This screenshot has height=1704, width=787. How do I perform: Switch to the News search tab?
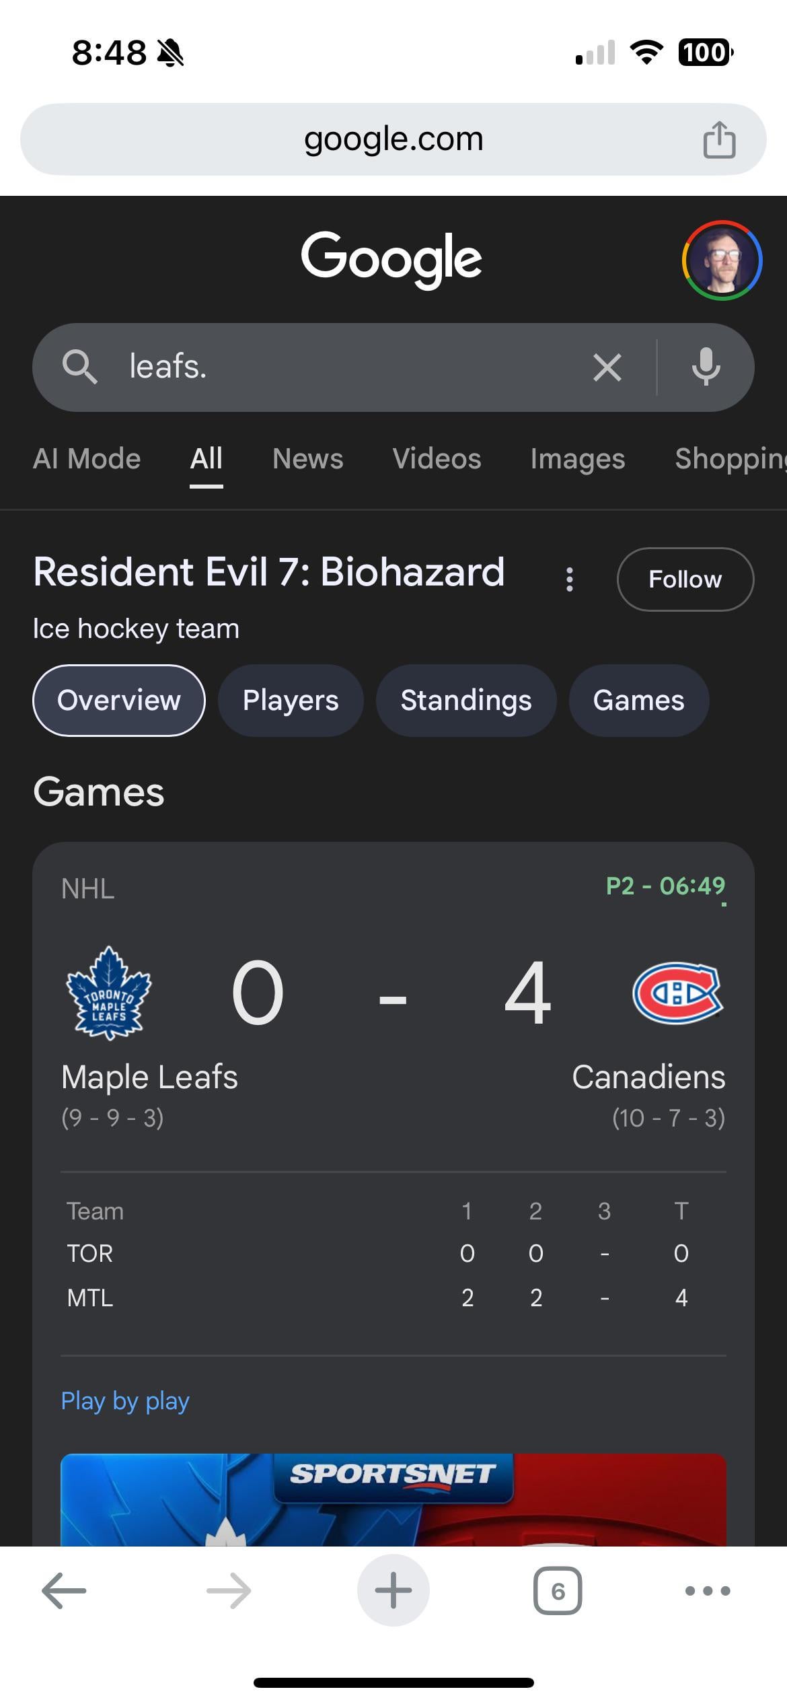point(307,459)
